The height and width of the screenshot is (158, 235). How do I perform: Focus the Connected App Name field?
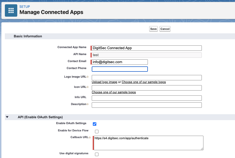[147, 48]
